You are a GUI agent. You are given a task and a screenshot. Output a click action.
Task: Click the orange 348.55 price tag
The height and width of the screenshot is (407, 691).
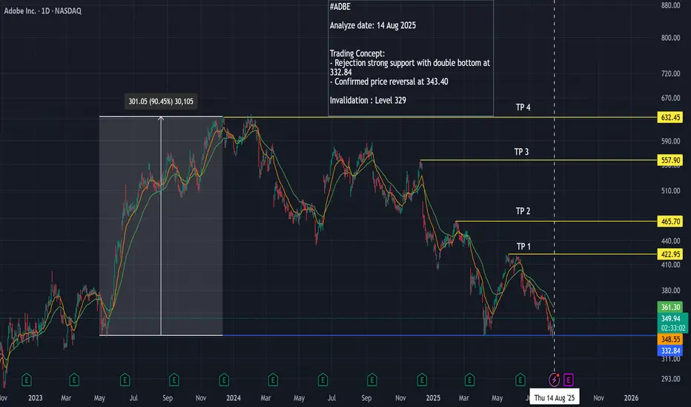[x=669, y=339]
